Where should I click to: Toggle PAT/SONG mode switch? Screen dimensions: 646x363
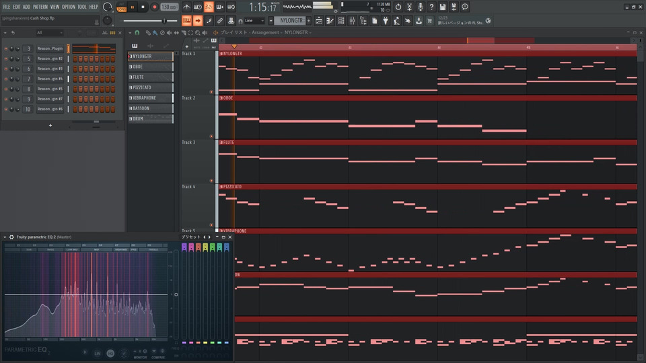click(122, 7)
